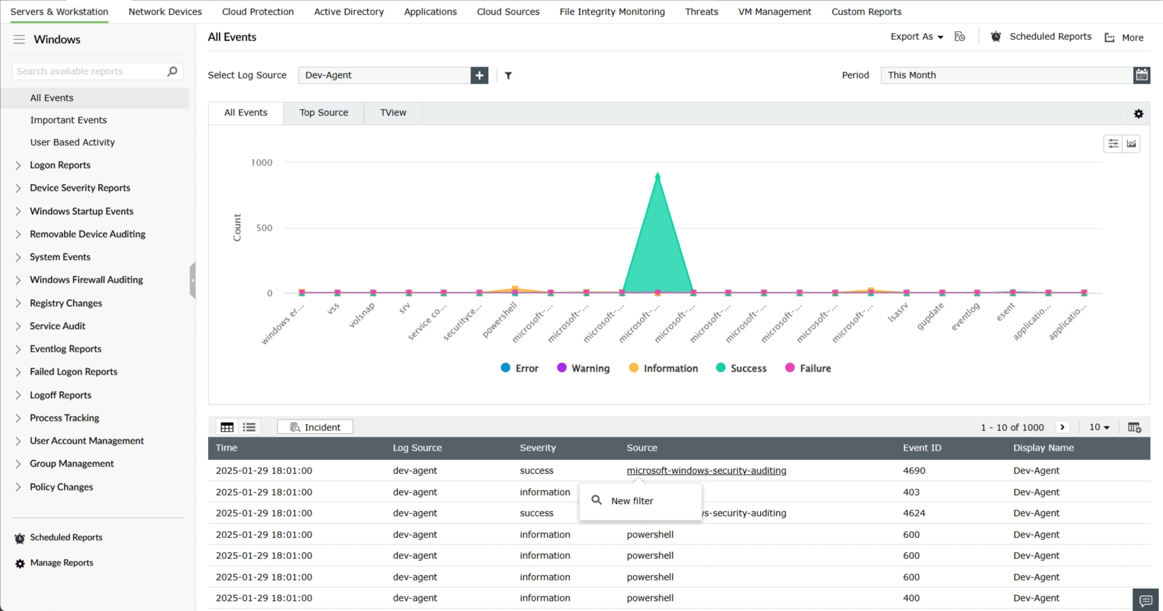The image size is (1163, 611).
Task: Open the chart settings gear
Action: (x=1138, y=113)
